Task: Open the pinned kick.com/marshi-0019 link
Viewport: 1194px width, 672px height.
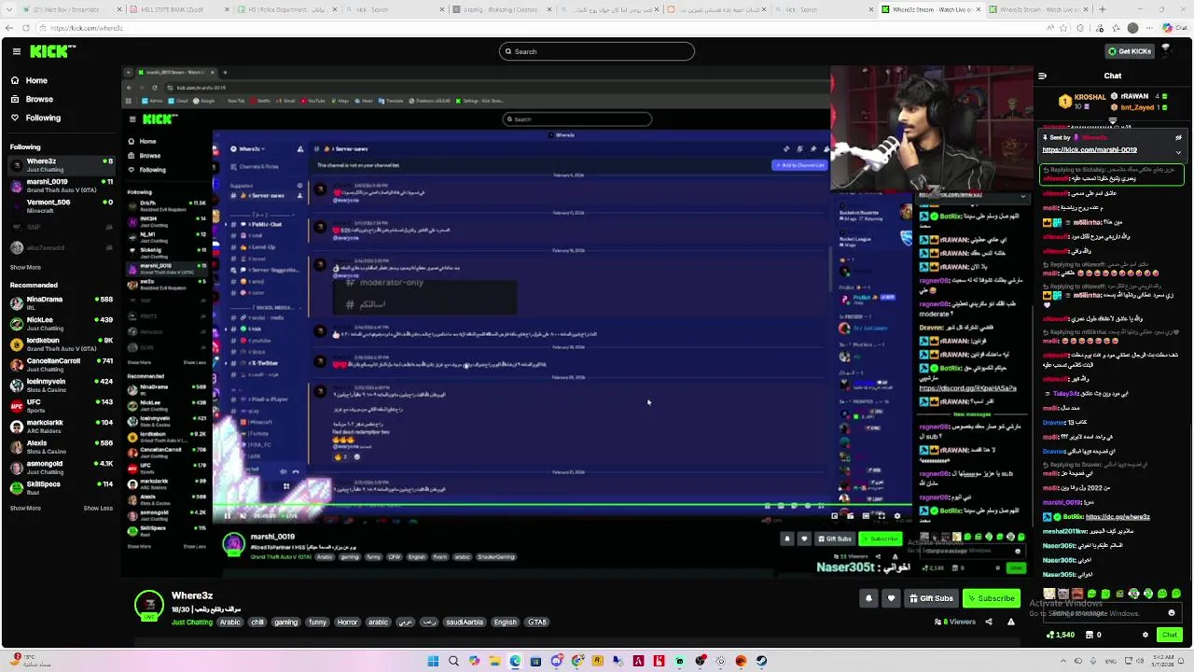Action: click(x=1089, y=149)
